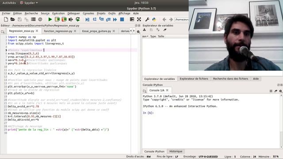The width and height of the screenshot is (283, 159).
Task: Open the PYTHONPATH manager python icon
Action: [x=154, y=19]
